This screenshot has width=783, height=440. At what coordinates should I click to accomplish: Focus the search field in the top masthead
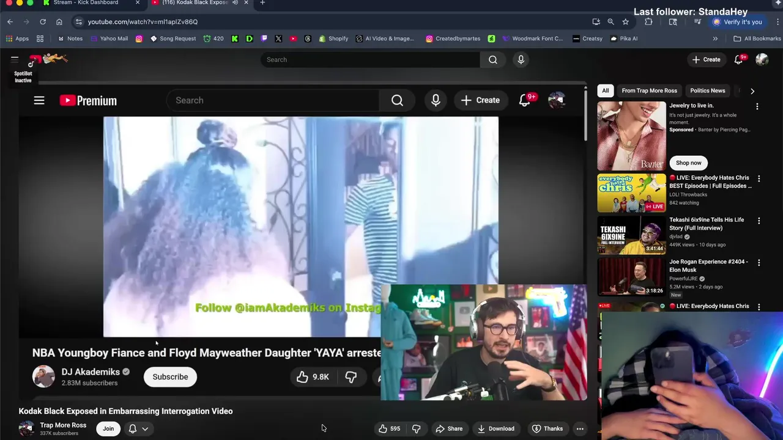click(x=371, y=59)
